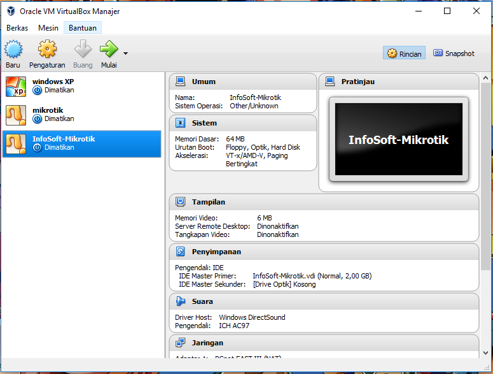Click the Sistem section chip icon

tap(181, 123)
